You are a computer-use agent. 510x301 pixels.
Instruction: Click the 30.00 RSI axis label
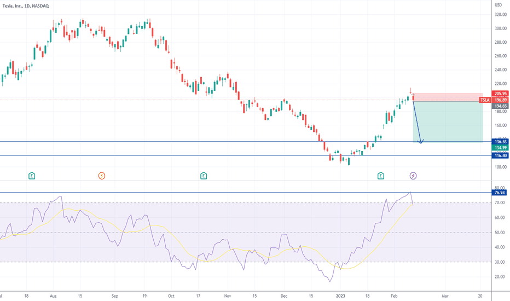[500, 262]
